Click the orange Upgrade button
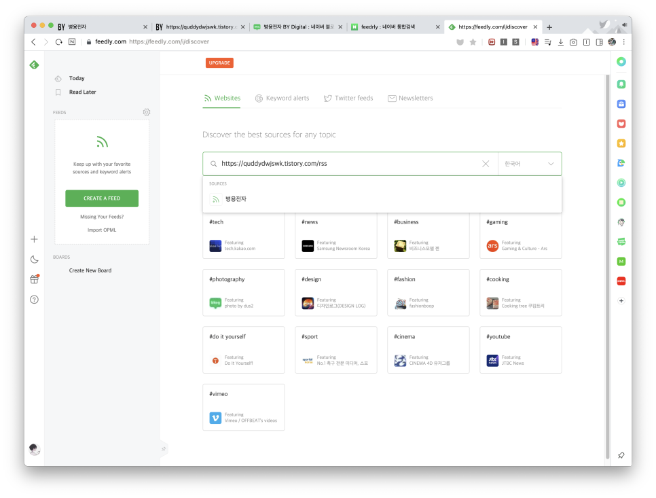The image size is (656, 498). click(219, 63)
